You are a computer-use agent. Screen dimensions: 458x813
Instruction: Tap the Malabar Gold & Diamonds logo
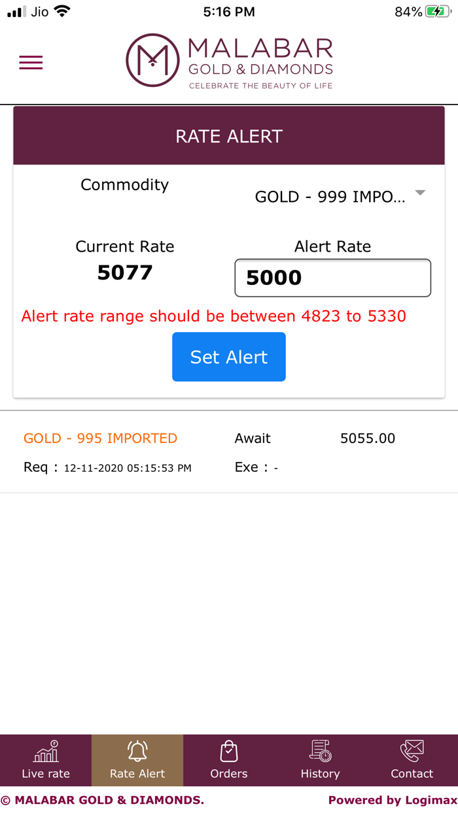point(229,61)
